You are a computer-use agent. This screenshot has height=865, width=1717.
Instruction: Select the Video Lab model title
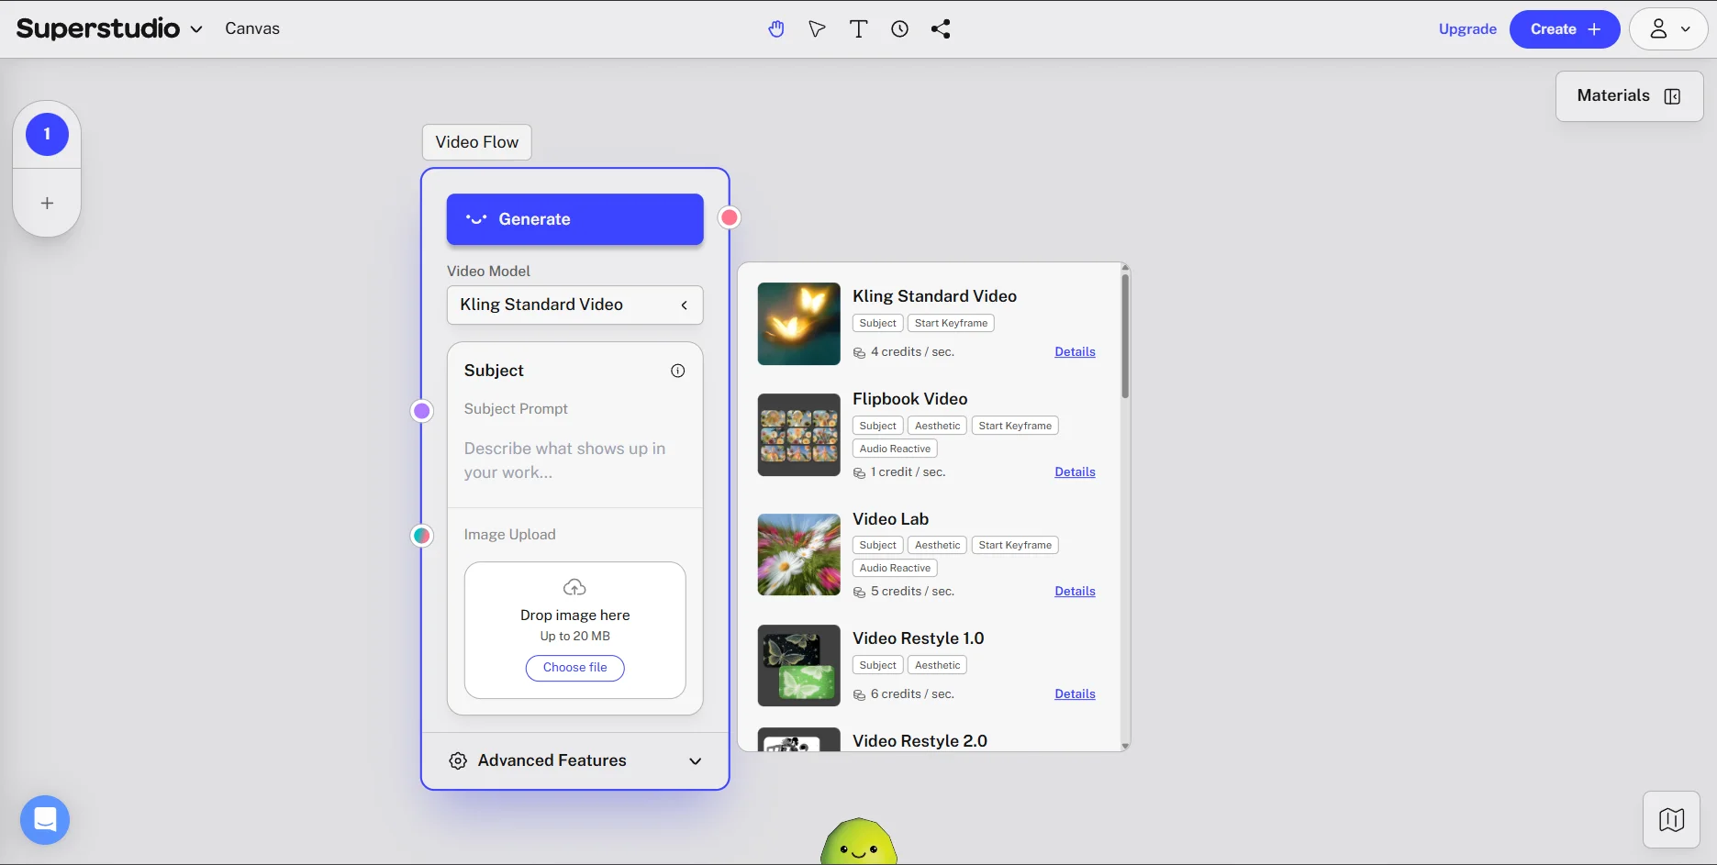click(x=890, y=519)
